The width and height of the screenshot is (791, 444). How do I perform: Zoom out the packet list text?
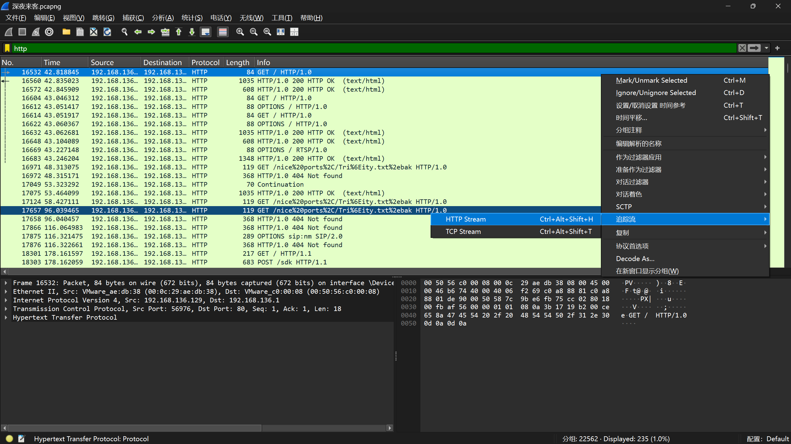click(x=254, y=32)
